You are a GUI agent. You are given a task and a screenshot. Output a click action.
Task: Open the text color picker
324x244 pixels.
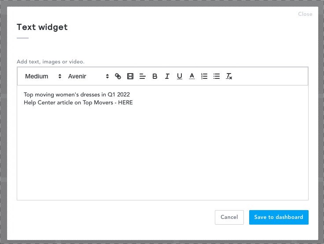(192, 76)
